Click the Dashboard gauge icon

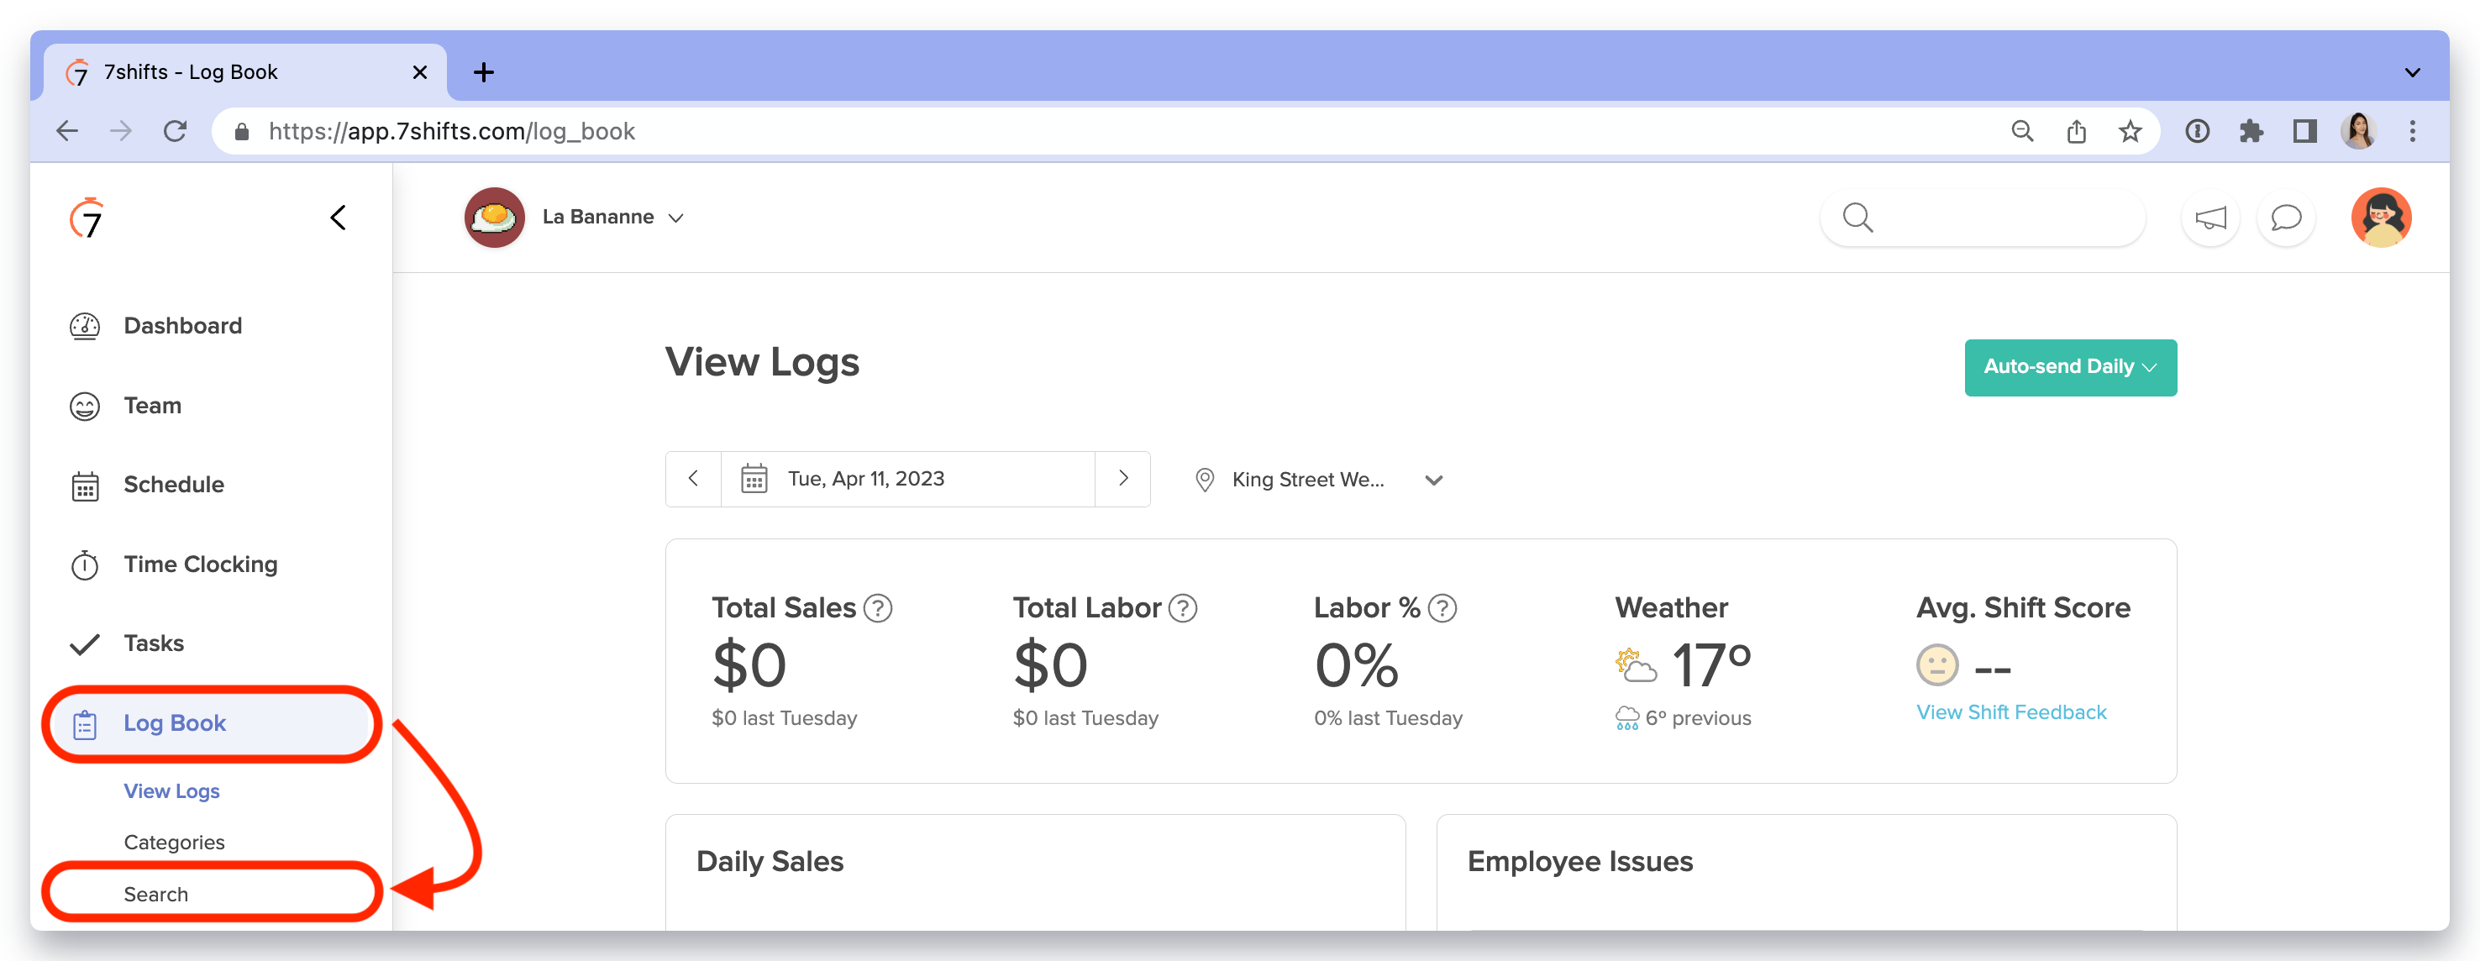tap(85, 327)
